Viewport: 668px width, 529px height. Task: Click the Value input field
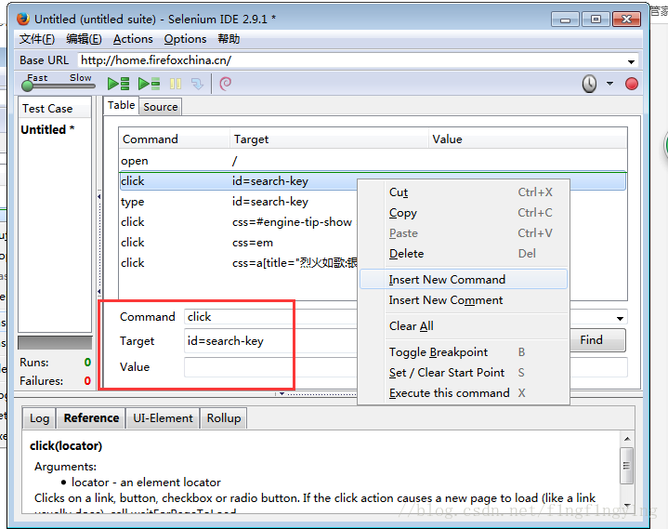[x=271, y=367]
